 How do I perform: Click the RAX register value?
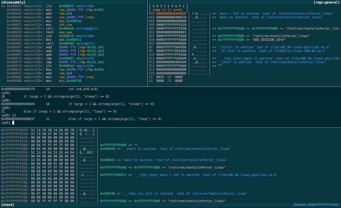[171, 17]
